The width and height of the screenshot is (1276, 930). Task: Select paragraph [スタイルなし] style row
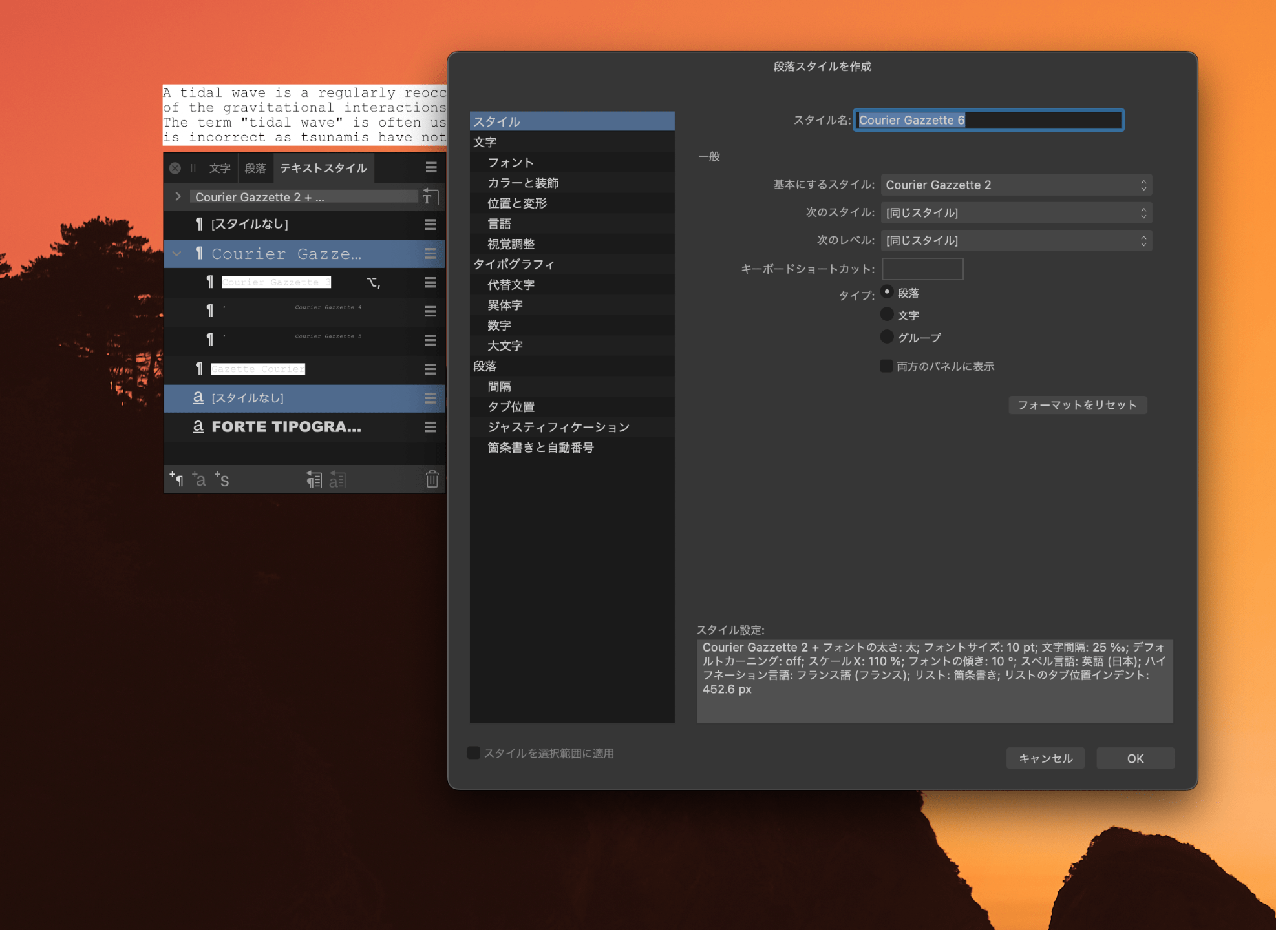pyautogui.click(x=304, y=224)
